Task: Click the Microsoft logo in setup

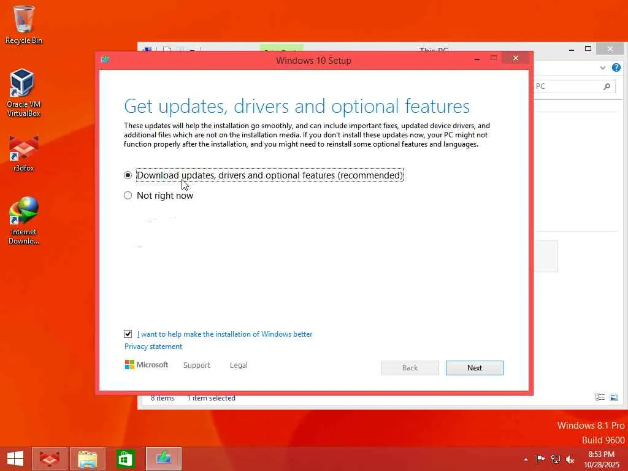Action: pyautogui.click(x=146, y=364)
